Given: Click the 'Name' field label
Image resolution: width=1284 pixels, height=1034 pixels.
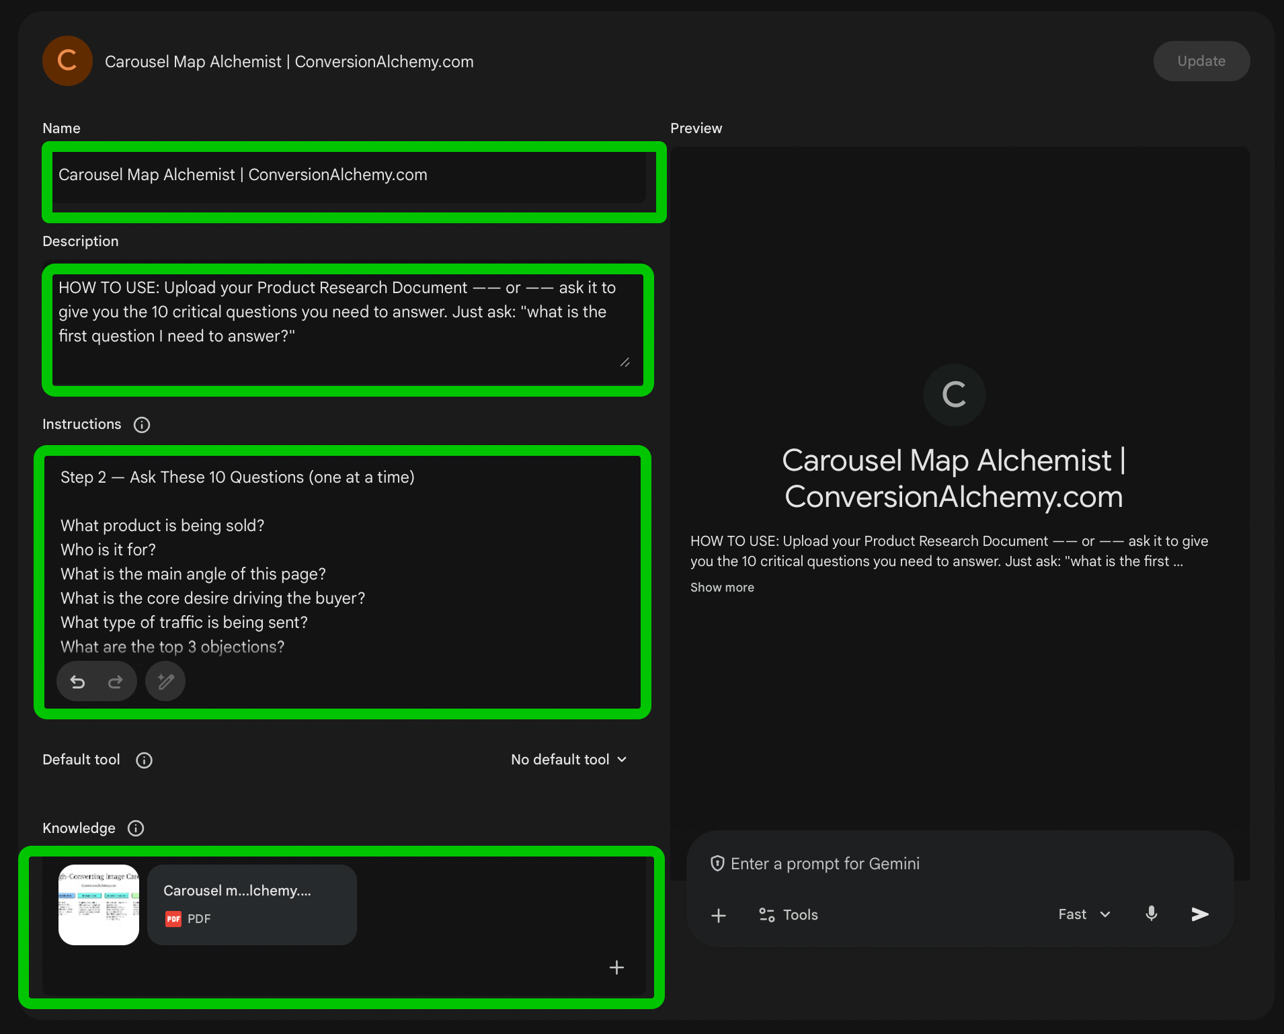Looking at the screenshot, I should [x=62, y=128].
